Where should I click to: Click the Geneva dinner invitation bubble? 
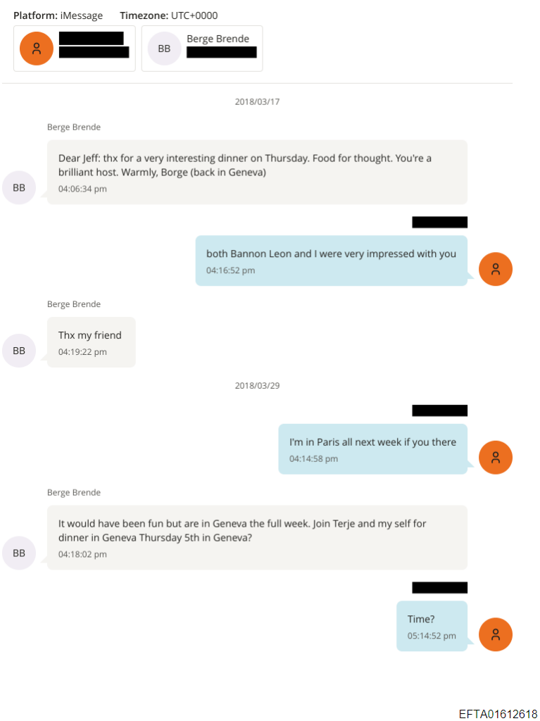pos(257,537)
